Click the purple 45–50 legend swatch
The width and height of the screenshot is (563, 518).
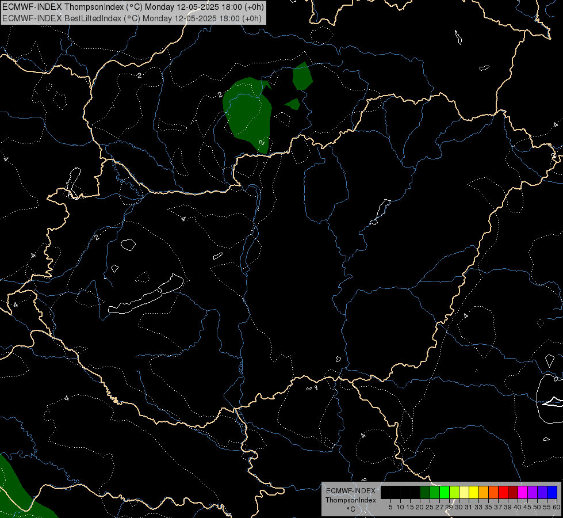[x=533, y=492]
